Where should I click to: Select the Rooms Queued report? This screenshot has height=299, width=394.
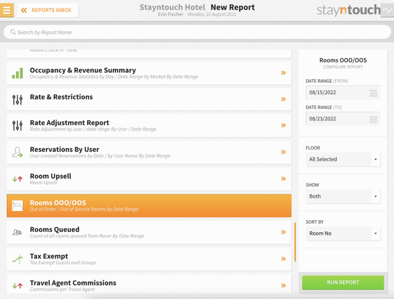click(149, 233)
